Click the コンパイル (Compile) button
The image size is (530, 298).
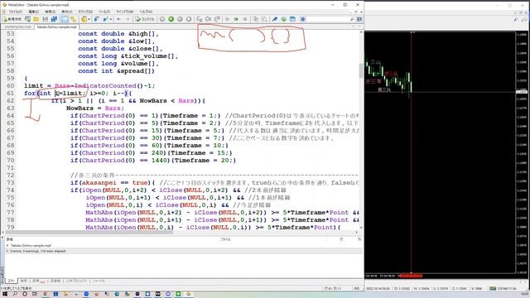coord(145,19)
